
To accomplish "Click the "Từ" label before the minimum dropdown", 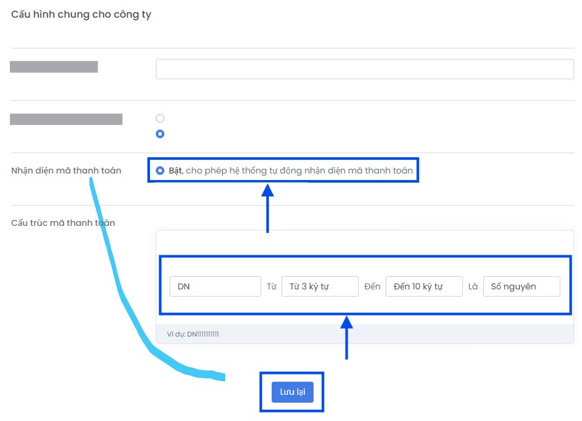I will pyautogui.click(x=272, y=287).
